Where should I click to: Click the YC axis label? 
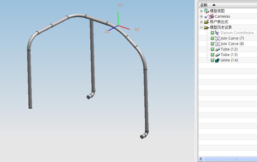120,5
